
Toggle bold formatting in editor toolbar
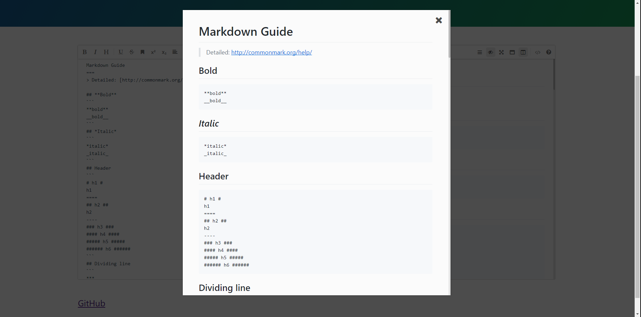pos(85,52)
